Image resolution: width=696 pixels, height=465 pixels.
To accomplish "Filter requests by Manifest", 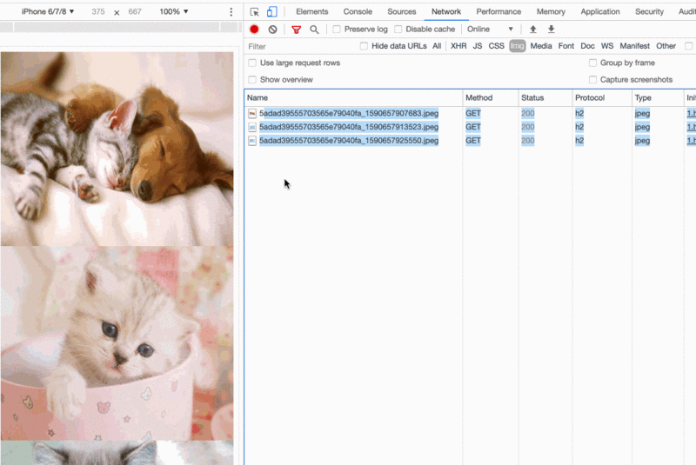I will (x=635, y=46).
